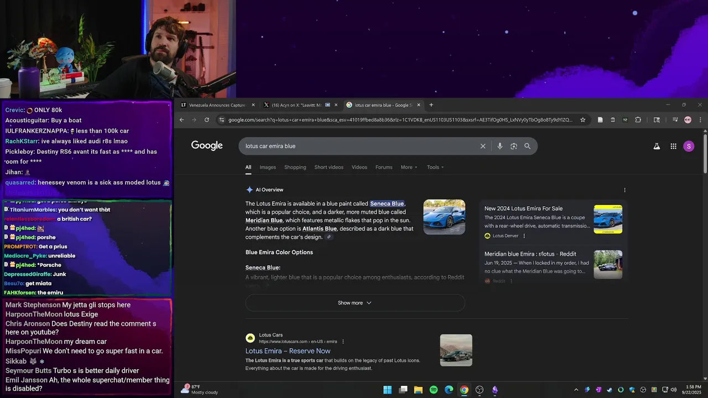Click the highlighted Seneca Blue text
The width and height of the screenshot is (708, 398).
[x=387, y=204]
